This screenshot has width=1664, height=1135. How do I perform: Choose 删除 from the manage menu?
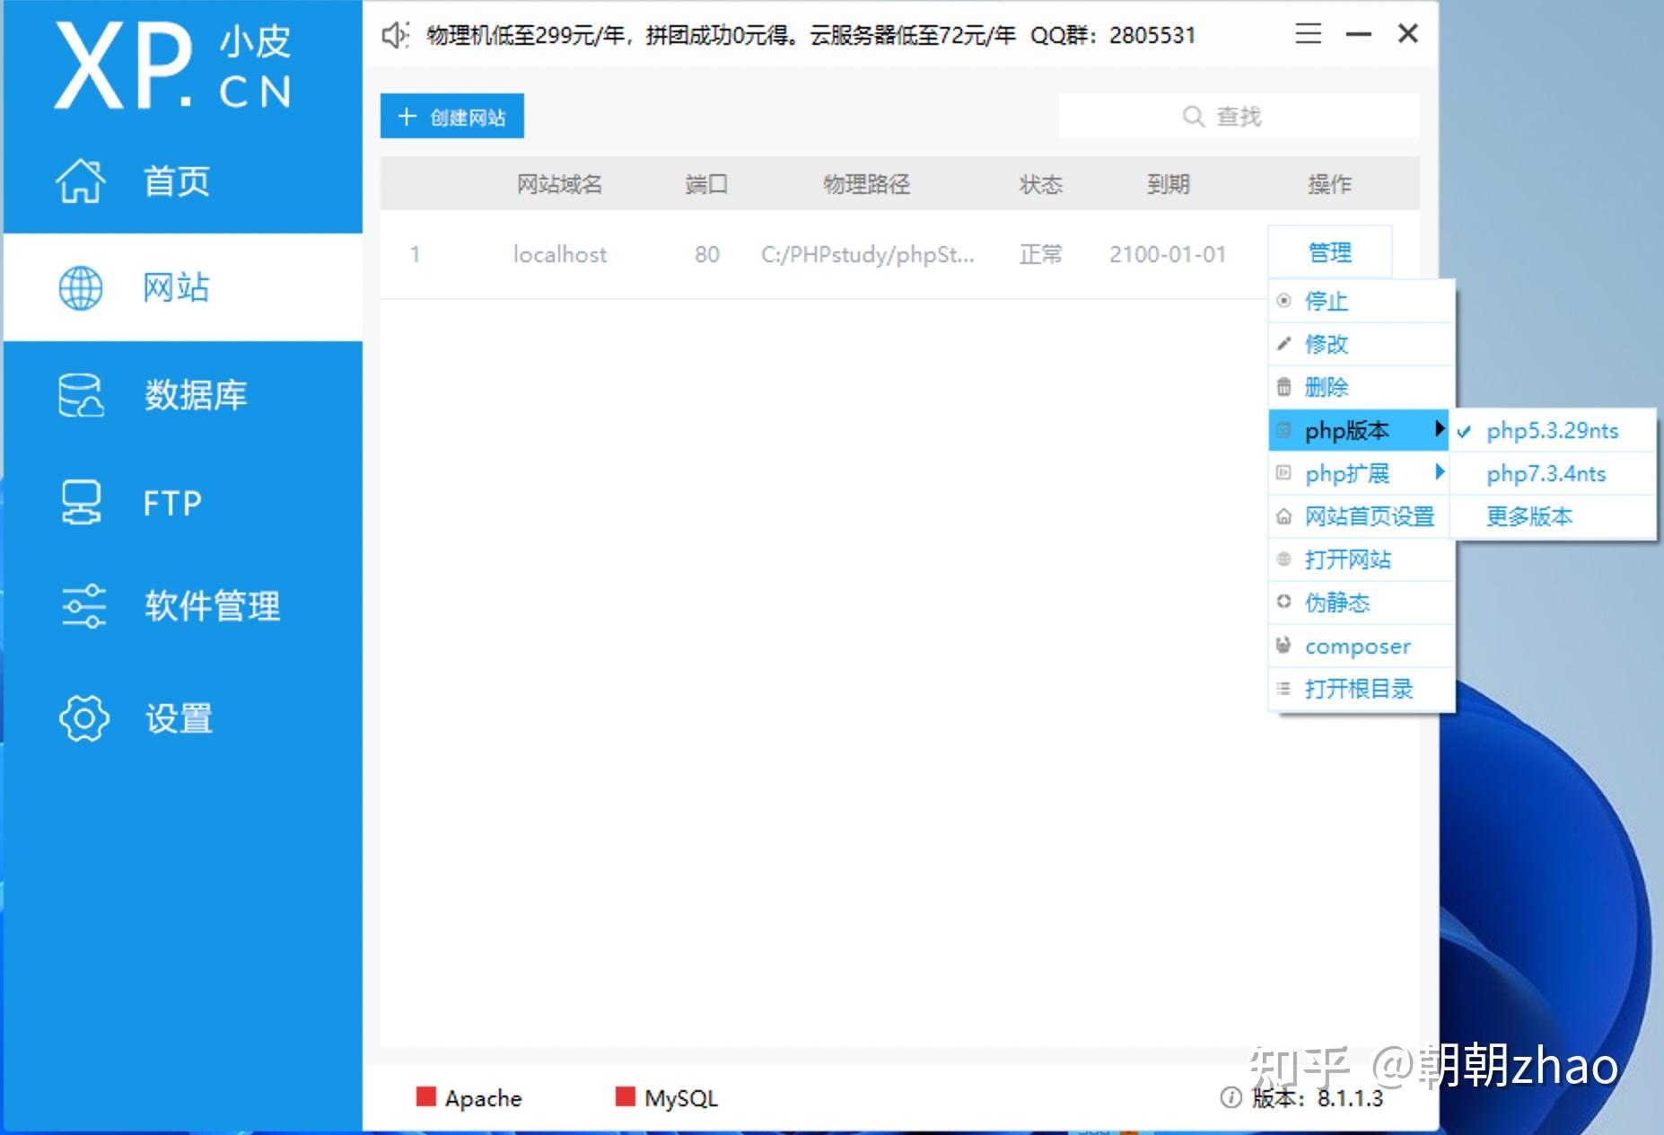tap(1361, 387)
